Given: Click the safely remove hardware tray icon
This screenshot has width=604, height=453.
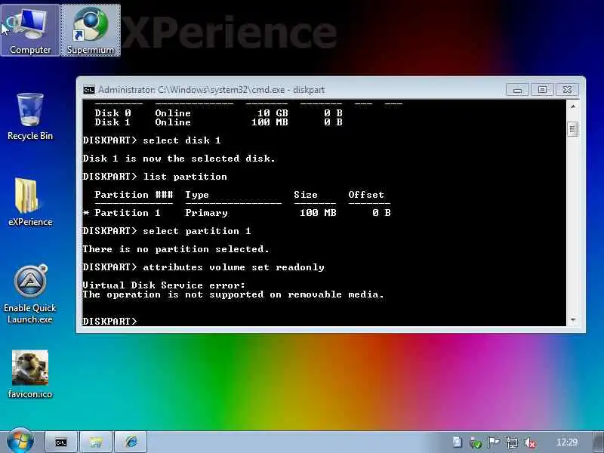Looking at the screenshot, I should (x=476, y=442).
